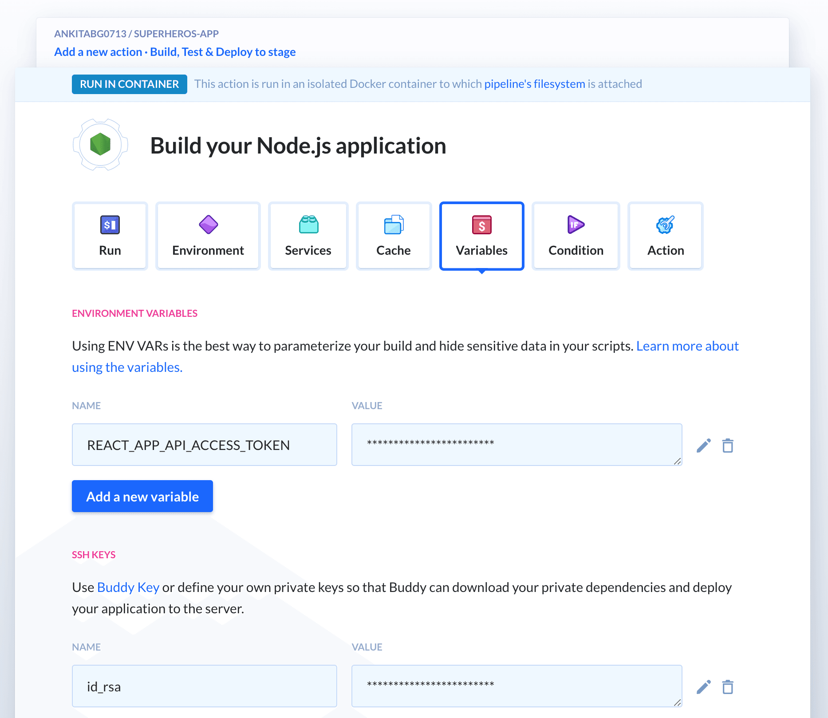Edit the REACT_APP_API_ACCESS_TOKEN value
The width and height of the screenshot is (828, 718).
pos(703,445)
